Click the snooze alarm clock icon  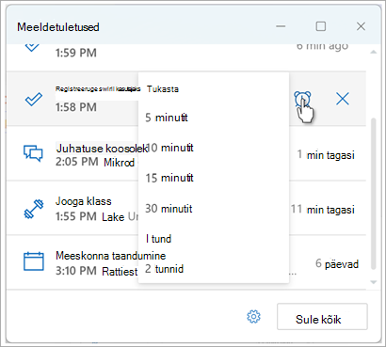pos(302,100)
